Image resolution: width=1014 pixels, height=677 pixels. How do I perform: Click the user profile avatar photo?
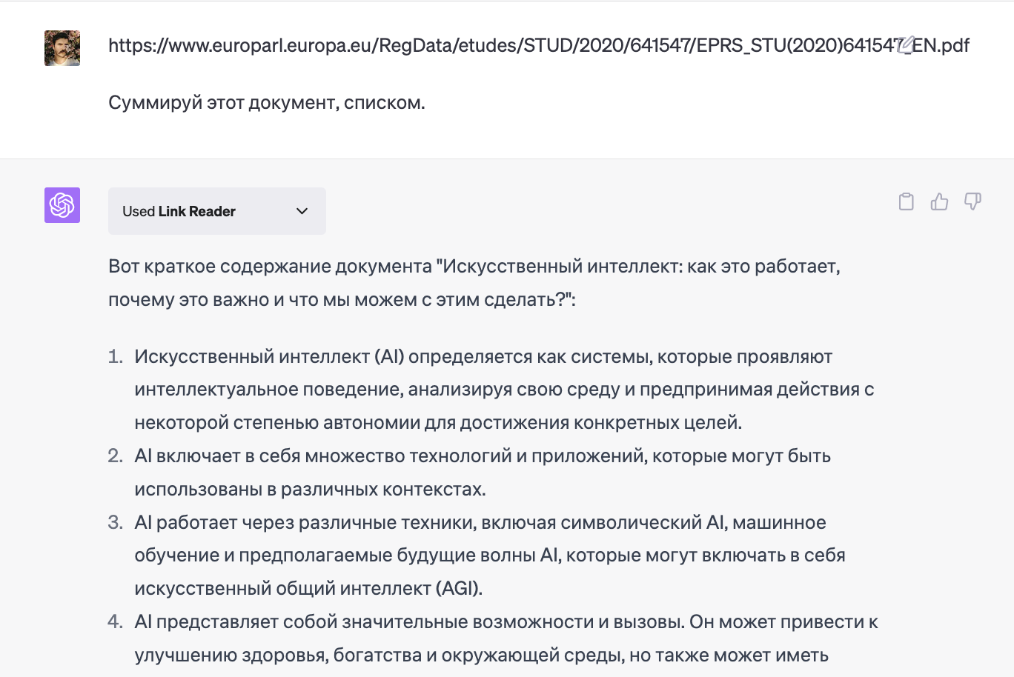coord(62,48)
